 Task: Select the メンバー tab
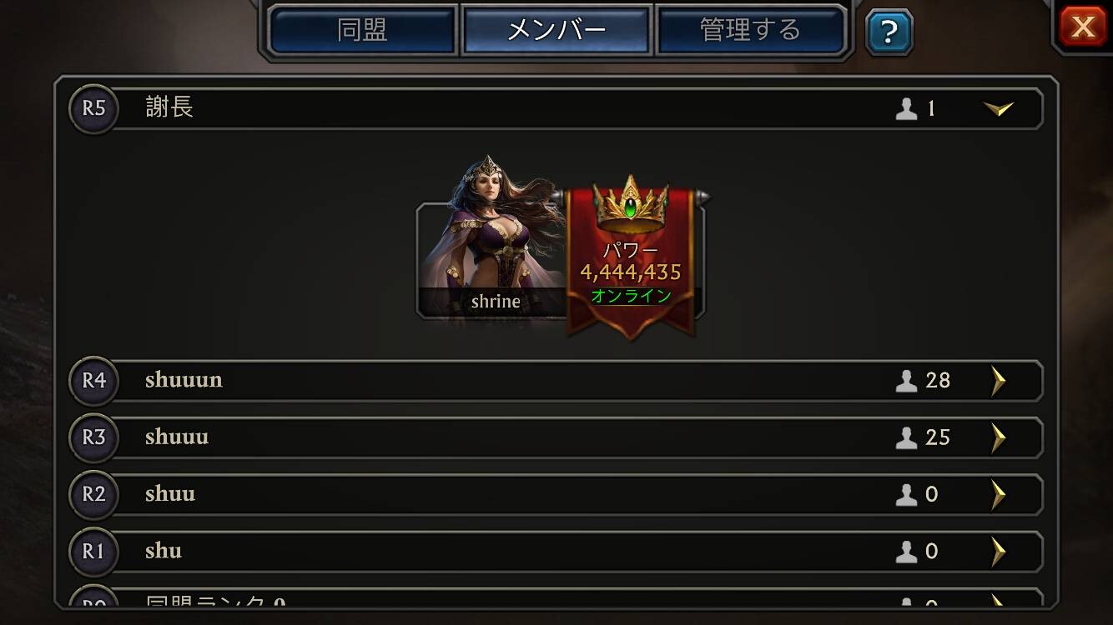coord(556,30)
